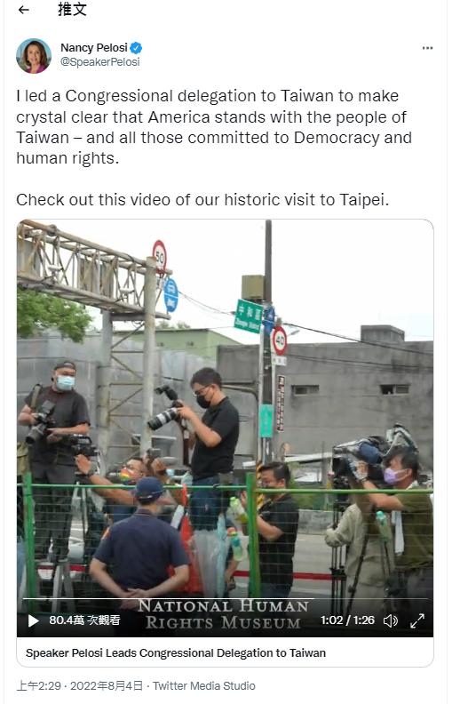460x704 pixels.
Task: Seek using the video progress bar
Action: click(225, 599)
